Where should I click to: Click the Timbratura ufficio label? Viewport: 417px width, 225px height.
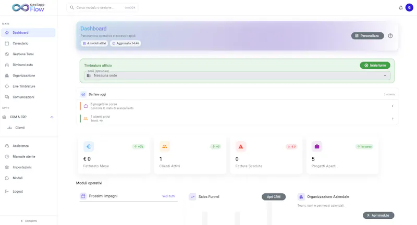pyautogui.click(x=98, y=65)
